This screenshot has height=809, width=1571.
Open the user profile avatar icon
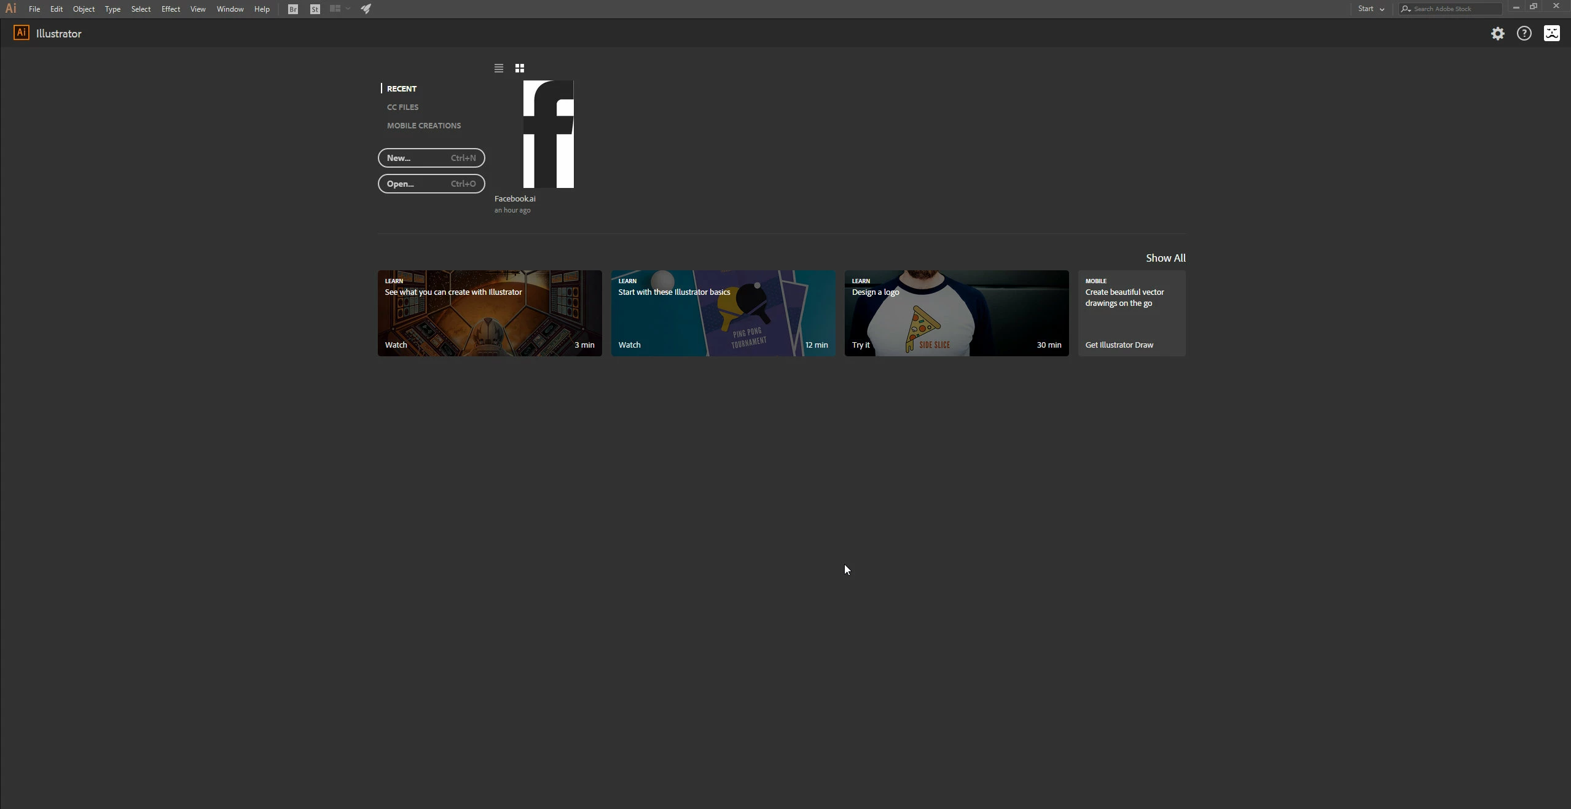(1551, 34)
